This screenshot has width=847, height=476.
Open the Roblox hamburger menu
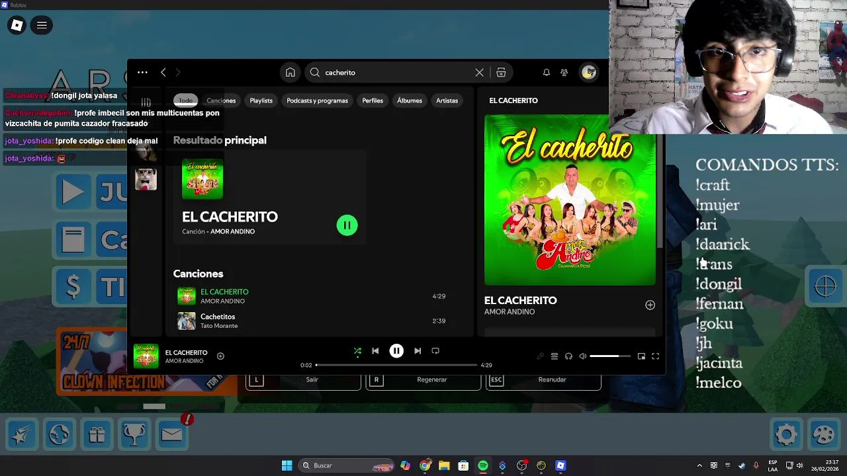(42, 26)
